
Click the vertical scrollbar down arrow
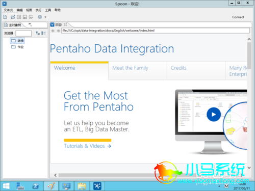click(x=249, y=168)
